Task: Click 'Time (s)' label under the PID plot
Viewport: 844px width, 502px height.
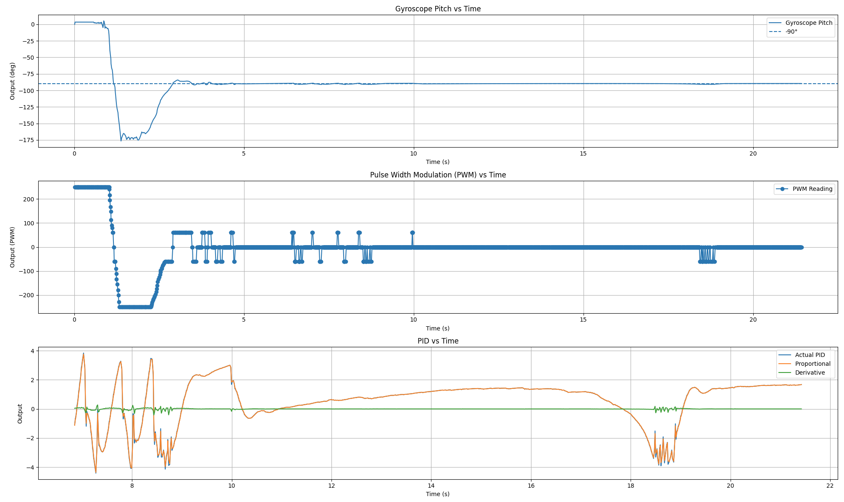Action: [438, 494]
